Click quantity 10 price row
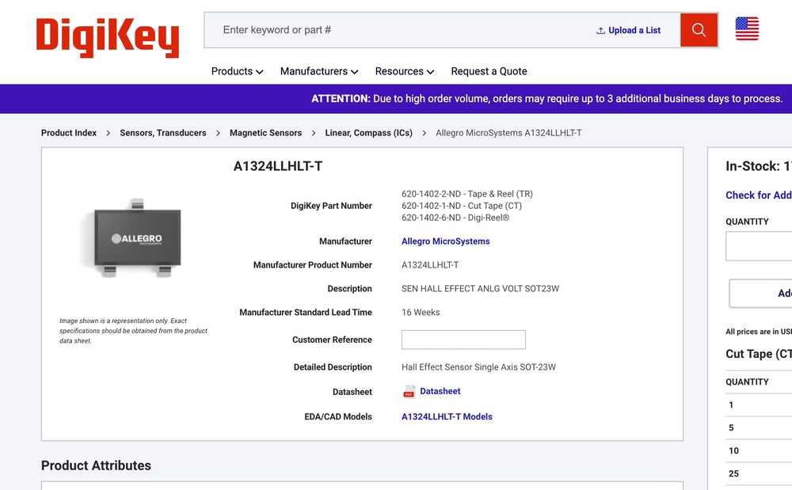 pyautogui.click(x=759, y=450)
